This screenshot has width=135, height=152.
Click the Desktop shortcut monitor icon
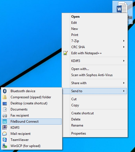pyautogui.click(x=5, y=104)
